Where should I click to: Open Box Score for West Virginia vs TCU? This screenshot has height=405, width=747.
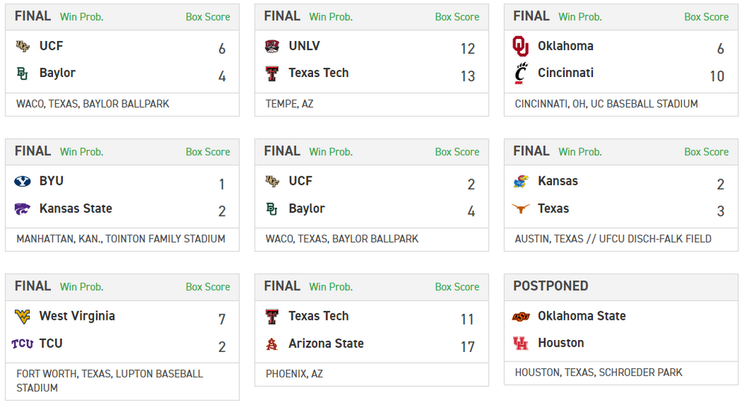point(208,286)
